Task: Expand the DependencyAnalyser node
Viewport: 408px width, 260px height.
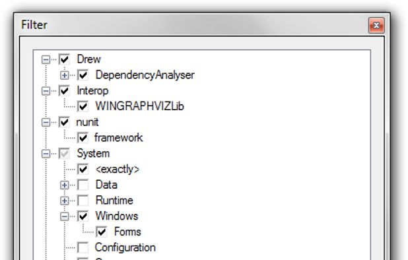Action: 65,75
